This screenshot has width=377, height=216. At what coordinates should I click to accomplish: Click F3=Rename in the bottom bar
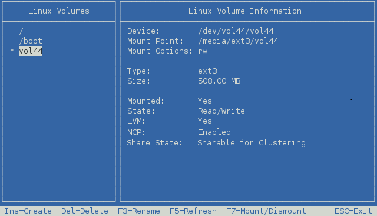139,211
